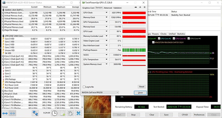Click the Bus Clock row icon
222x118 pixels.
[x=3, y=91]
